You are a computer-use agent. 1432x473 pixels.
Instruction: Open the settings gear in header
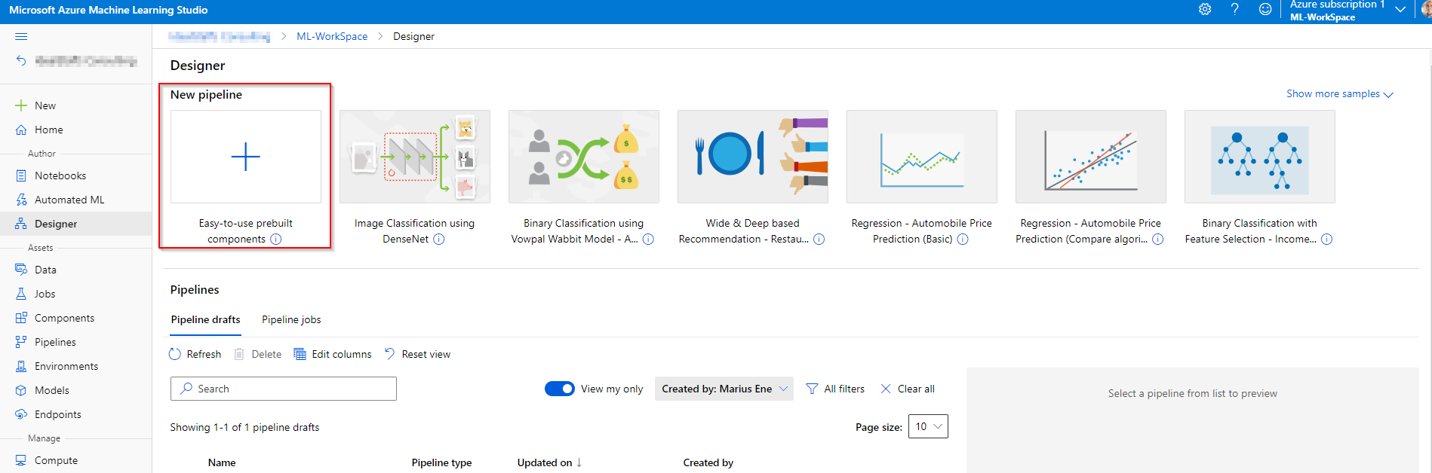click(1205, 9)
